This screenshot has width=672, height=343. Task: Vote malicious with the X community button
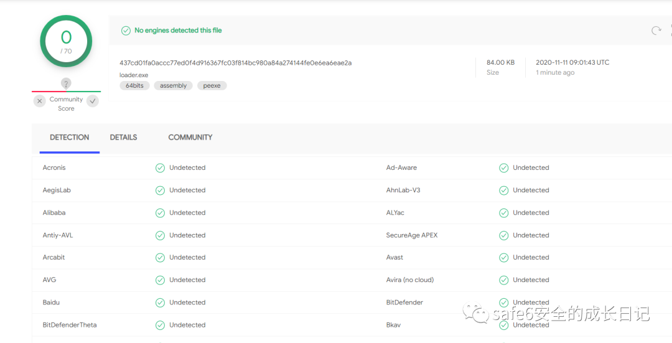coord(39,101)
